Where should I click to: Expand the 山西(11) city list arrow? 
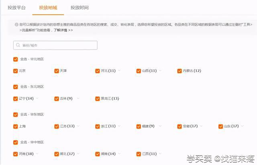[x=160, y=70]
